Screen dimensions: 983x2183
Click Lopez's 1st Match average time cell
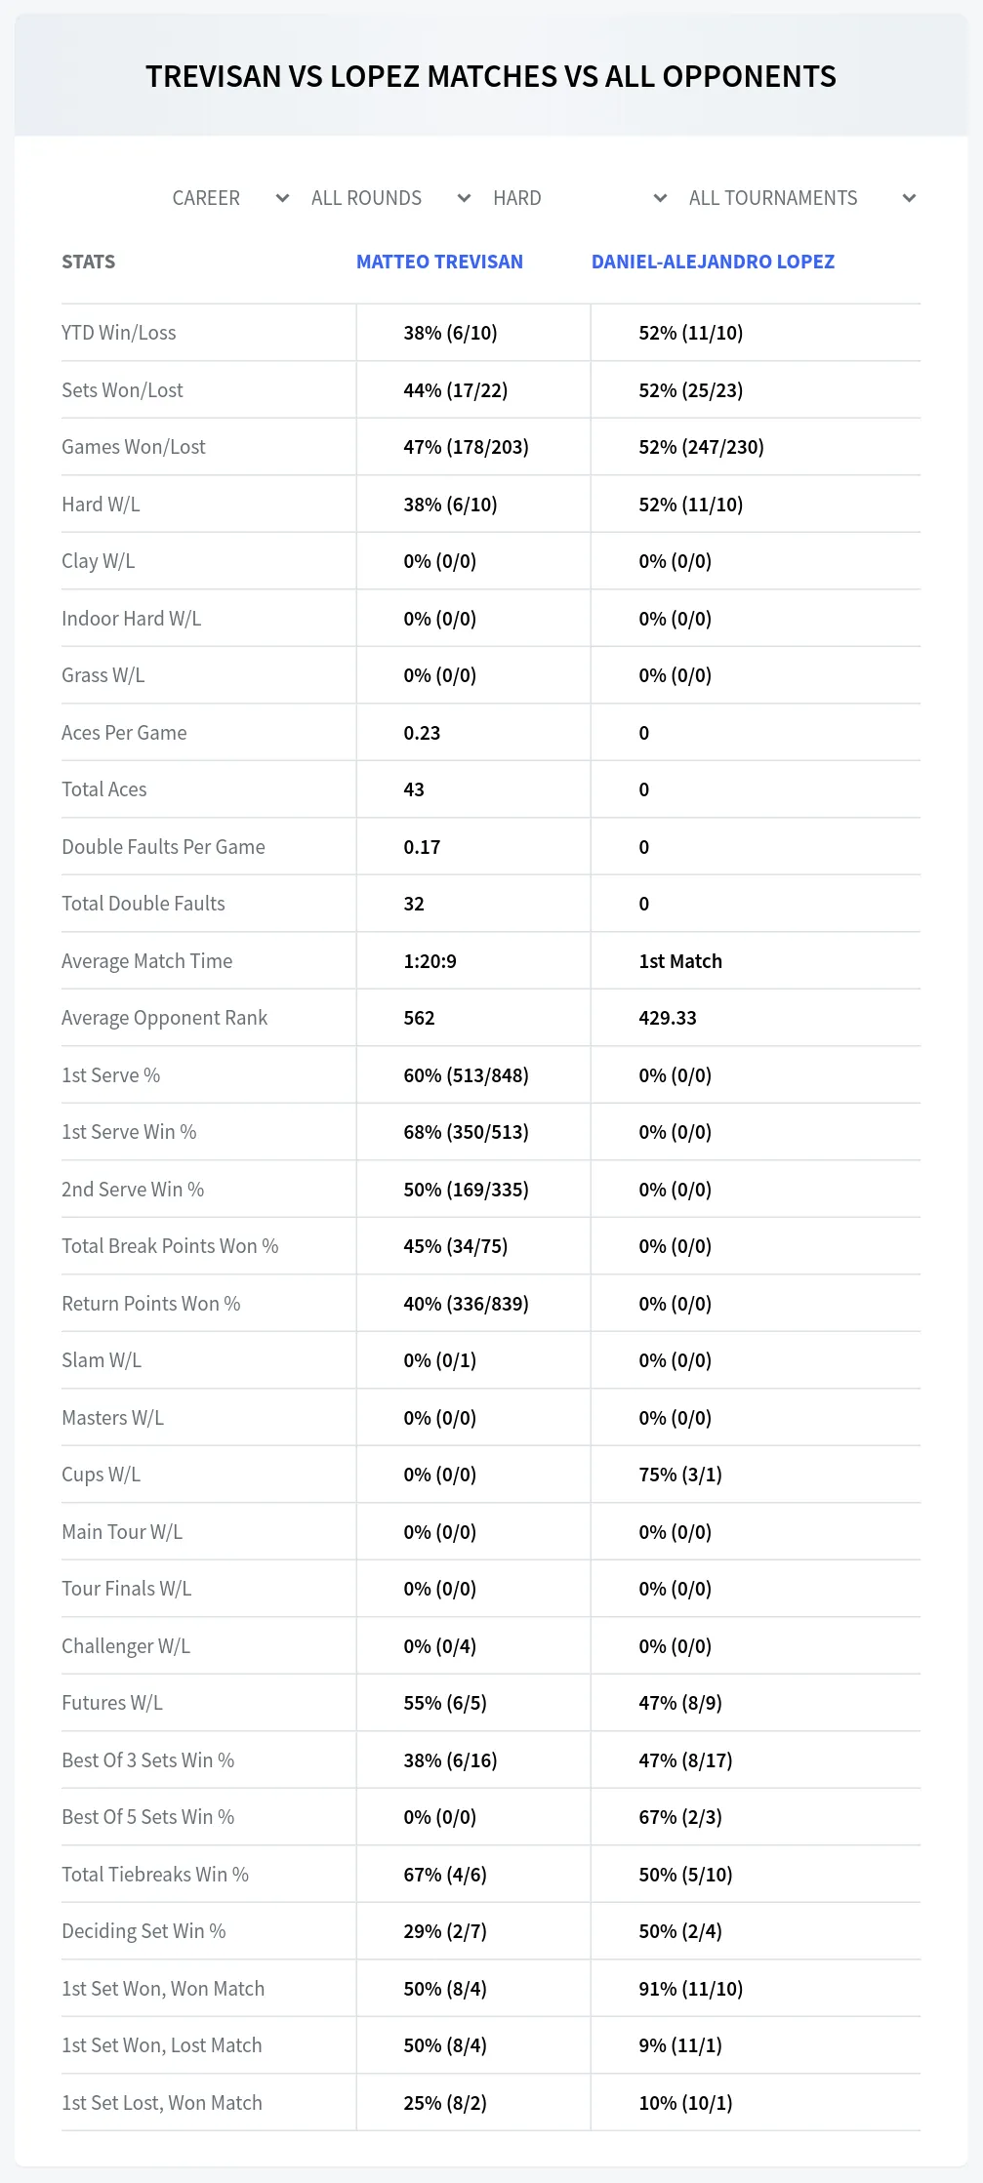pyautogui.click(x=680, y=961)
